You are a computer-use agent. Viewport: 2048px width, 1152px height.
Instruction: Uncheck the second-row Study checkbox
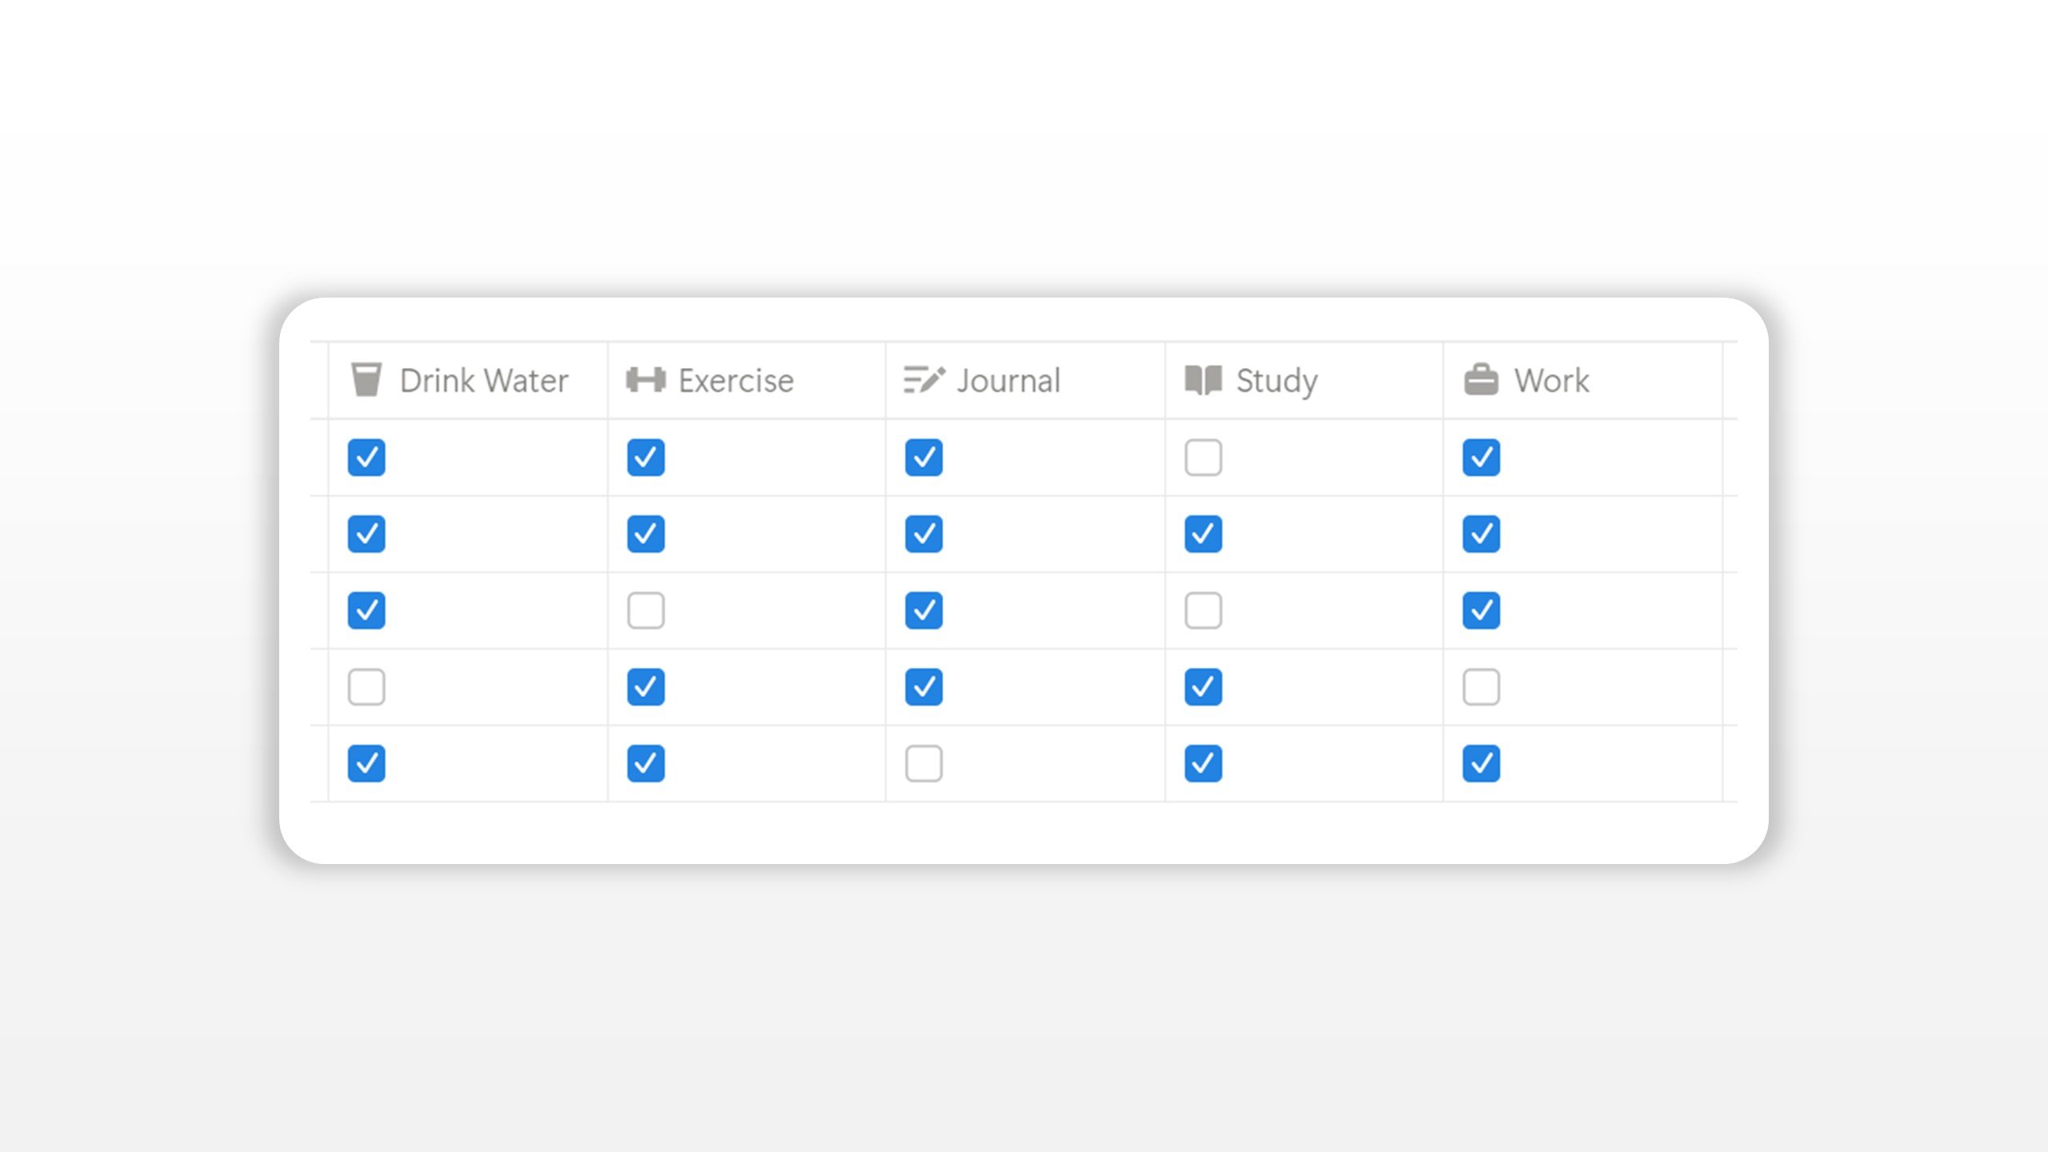tap(1202, 534)
